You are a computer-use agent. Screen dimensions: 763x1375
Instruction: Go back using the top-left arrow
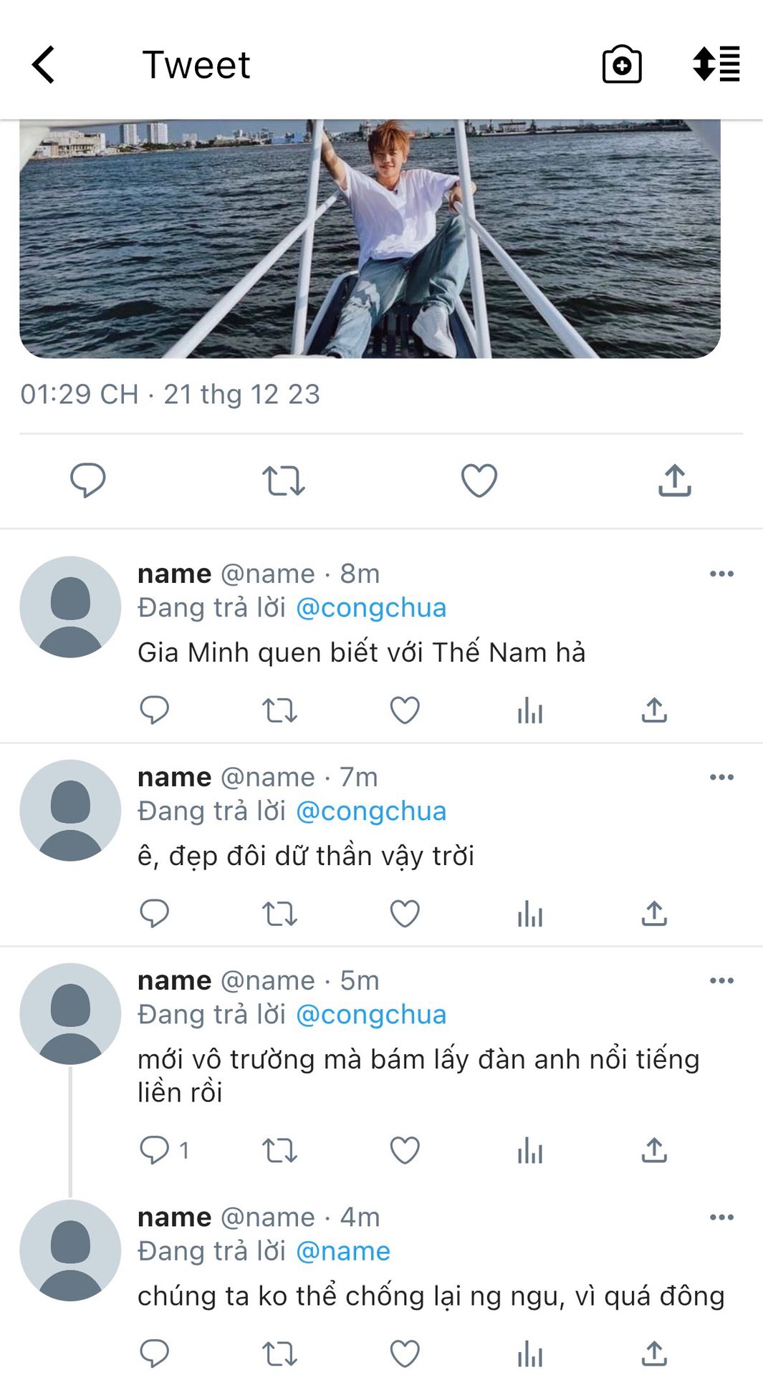point(44,64)
